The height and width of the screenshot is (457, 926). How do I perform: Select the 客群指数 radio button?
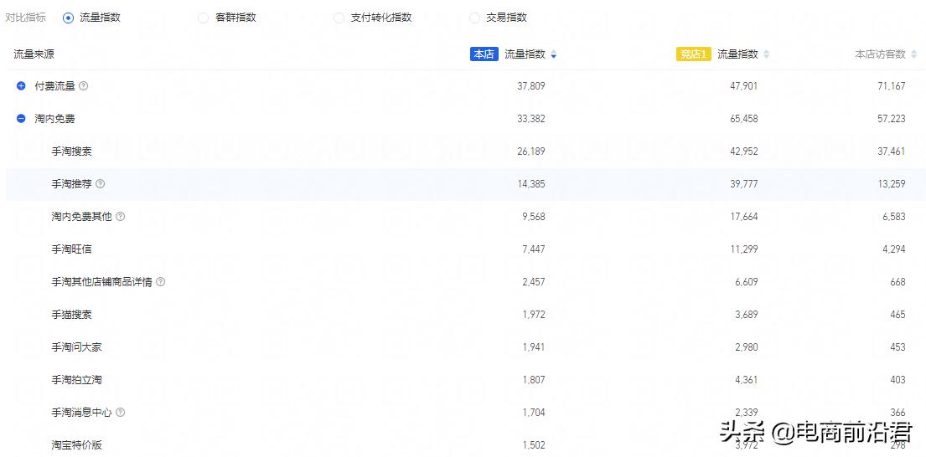(203, 18)
